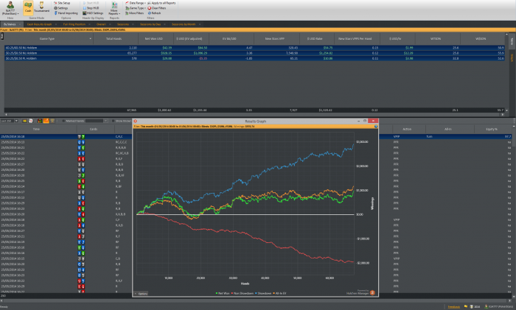Open Site Setup options
The height and width of the screenshot is (310, 516).
[64, 3]
